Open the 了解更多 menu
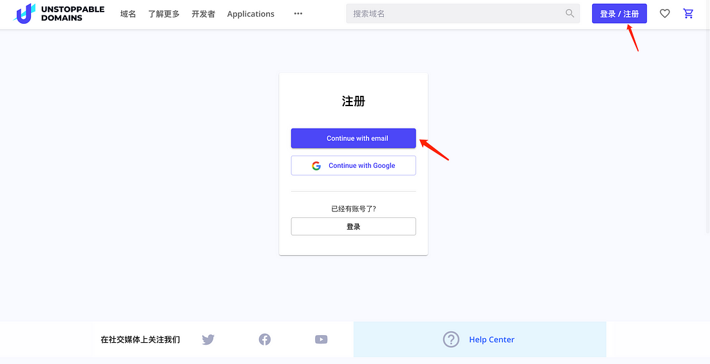The height and width of the screenshot is (364, 710). click(164, 14)
